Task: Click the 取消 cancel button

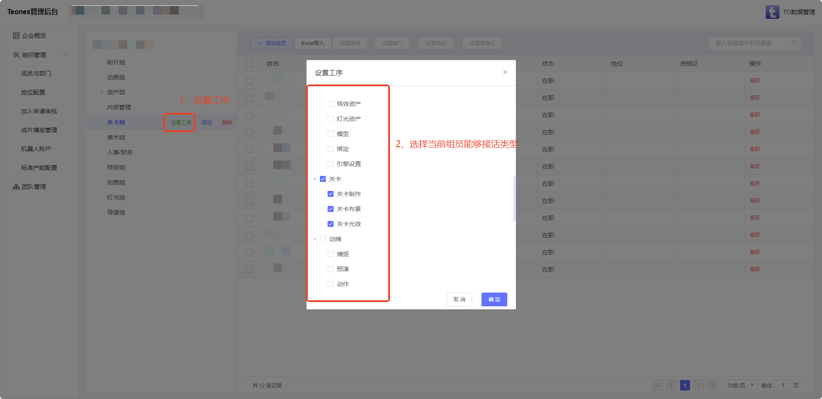Action: click(x=459, y=299)
